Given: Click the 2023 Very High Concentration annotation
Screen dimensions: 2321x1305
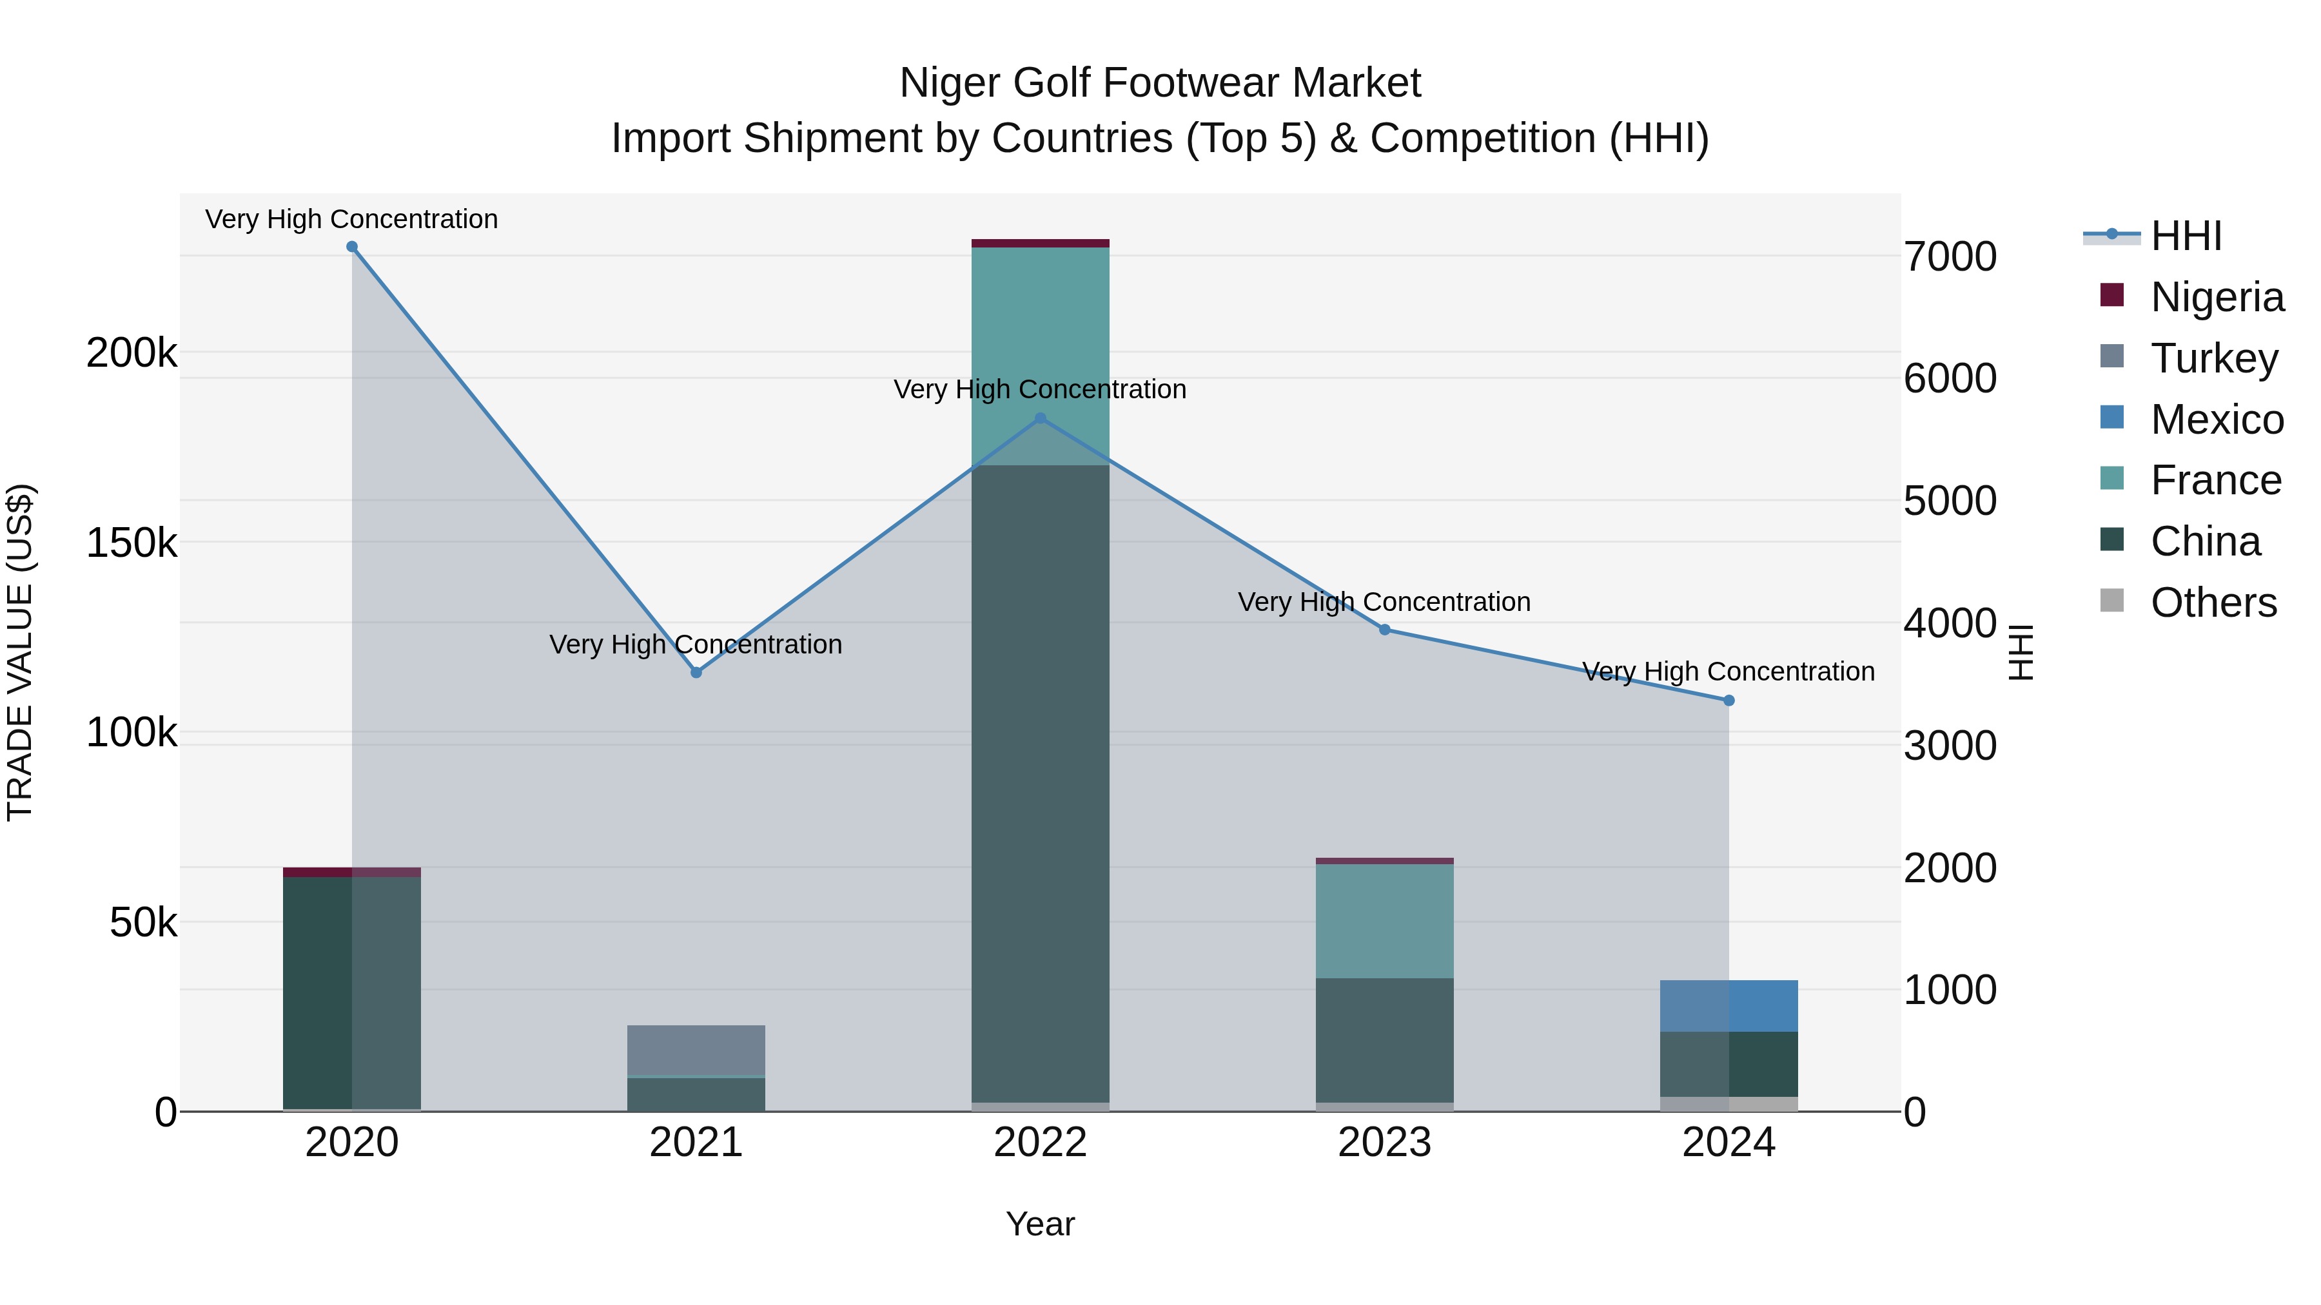Looking at the screenshot, I should pyautogui.click(x=1385, y=602).
